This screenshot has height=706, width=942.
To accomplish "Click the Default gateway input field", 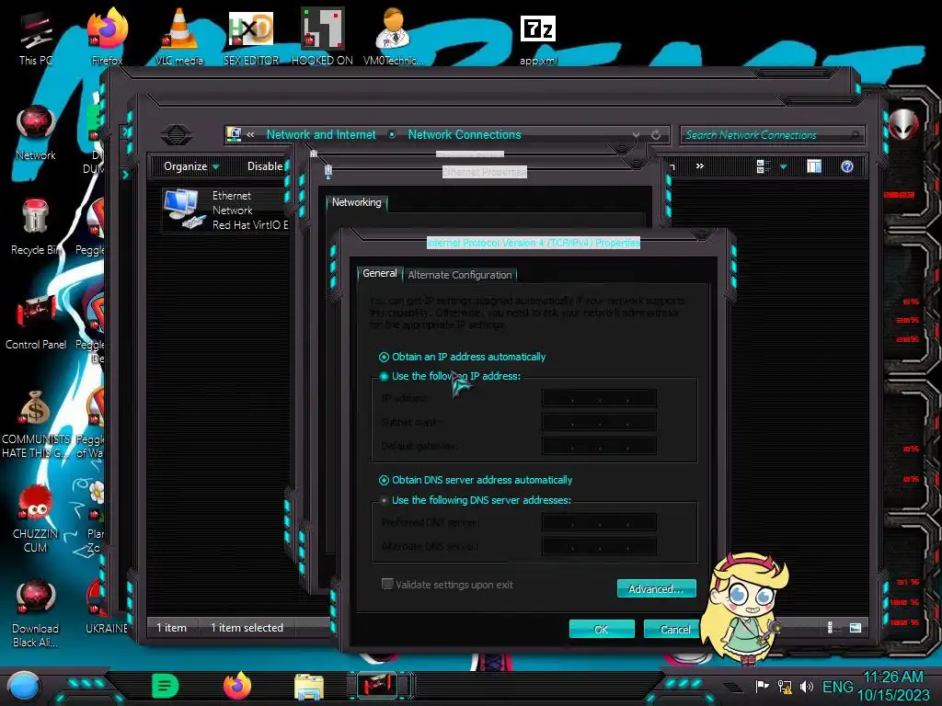I will coord(599,446).
